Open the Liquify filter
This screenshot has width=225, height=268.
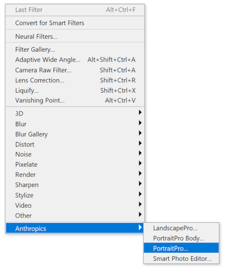coord(75,90)
